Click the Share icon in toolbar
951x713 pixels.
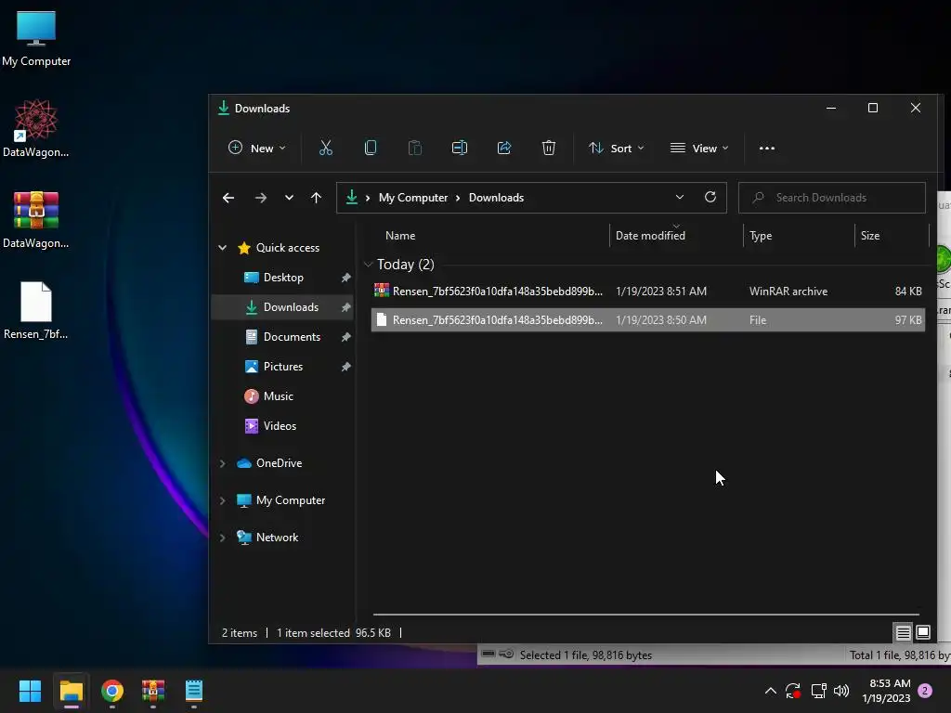click(x=504, y=148)
